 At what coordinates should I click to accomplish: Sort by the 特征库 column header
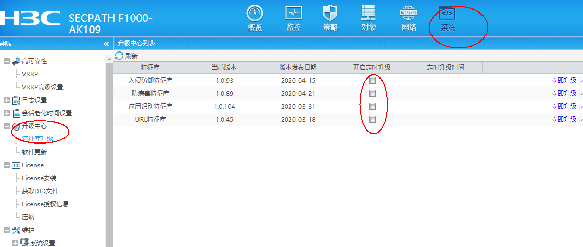coord(150,68)
